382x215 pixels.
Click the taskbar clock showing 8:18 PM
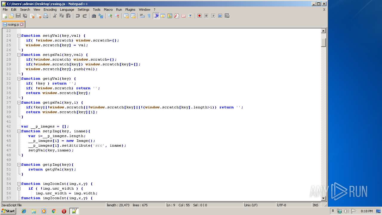[366, 211]
